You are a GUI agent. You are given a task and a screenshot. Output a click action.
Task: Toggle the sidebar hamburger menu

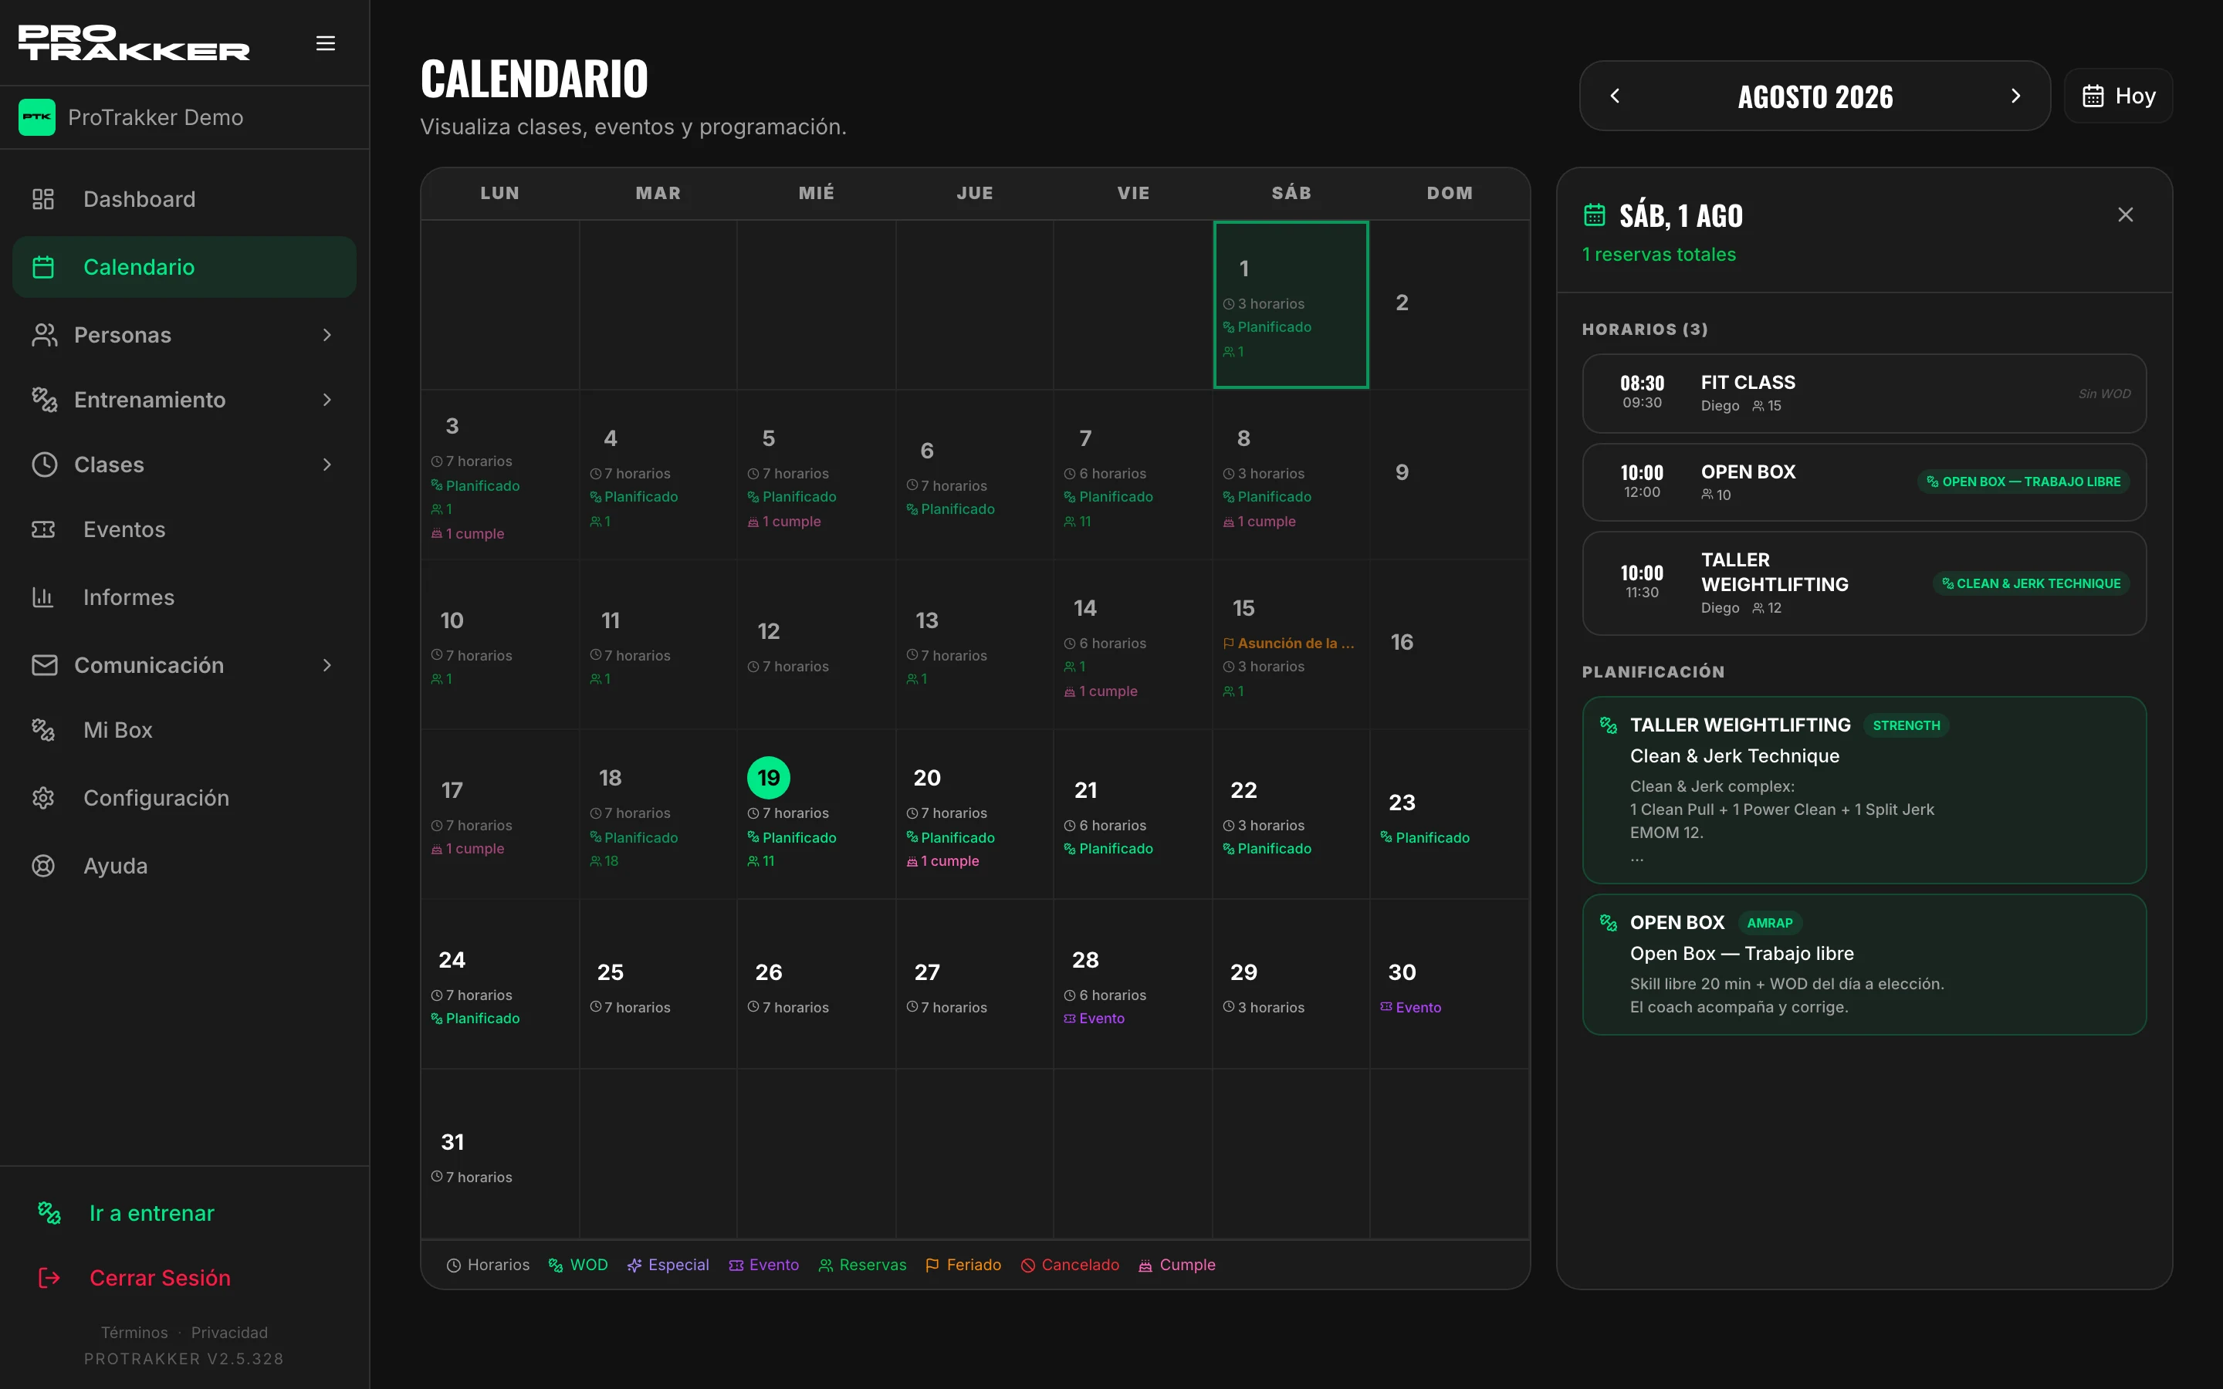coord(325,43)
